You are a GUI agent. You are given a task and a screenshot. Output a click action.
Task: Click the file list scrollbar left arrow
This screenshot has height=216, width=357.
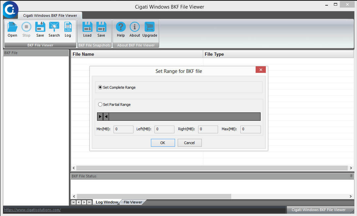point(74,168)
